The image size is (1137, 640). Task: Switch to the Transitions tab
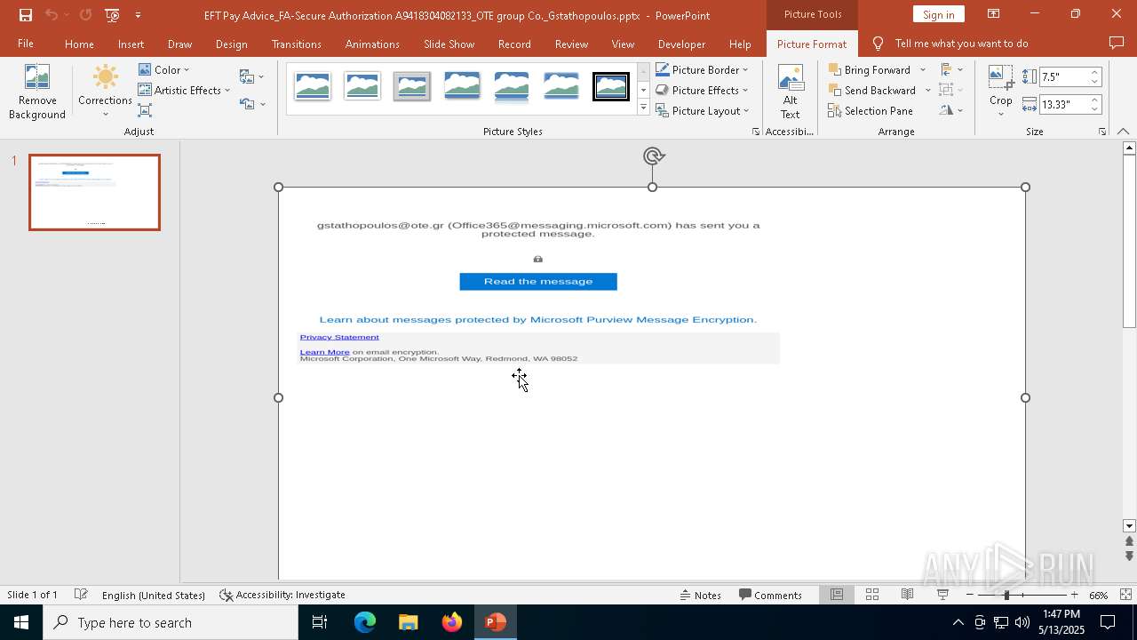pos(297,44)
